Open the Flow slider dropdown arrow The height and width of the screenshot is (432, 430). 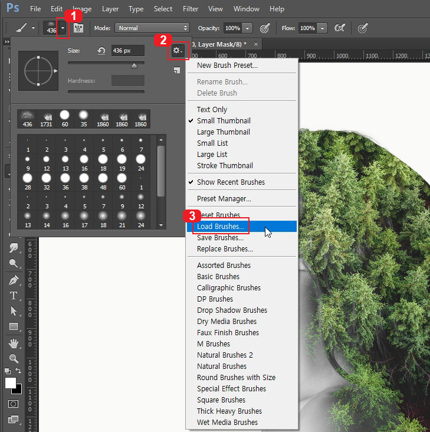[x=322, y=28]
